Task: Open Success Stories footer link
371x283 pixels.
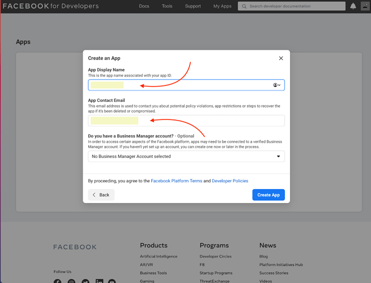Action: (274, 273)
